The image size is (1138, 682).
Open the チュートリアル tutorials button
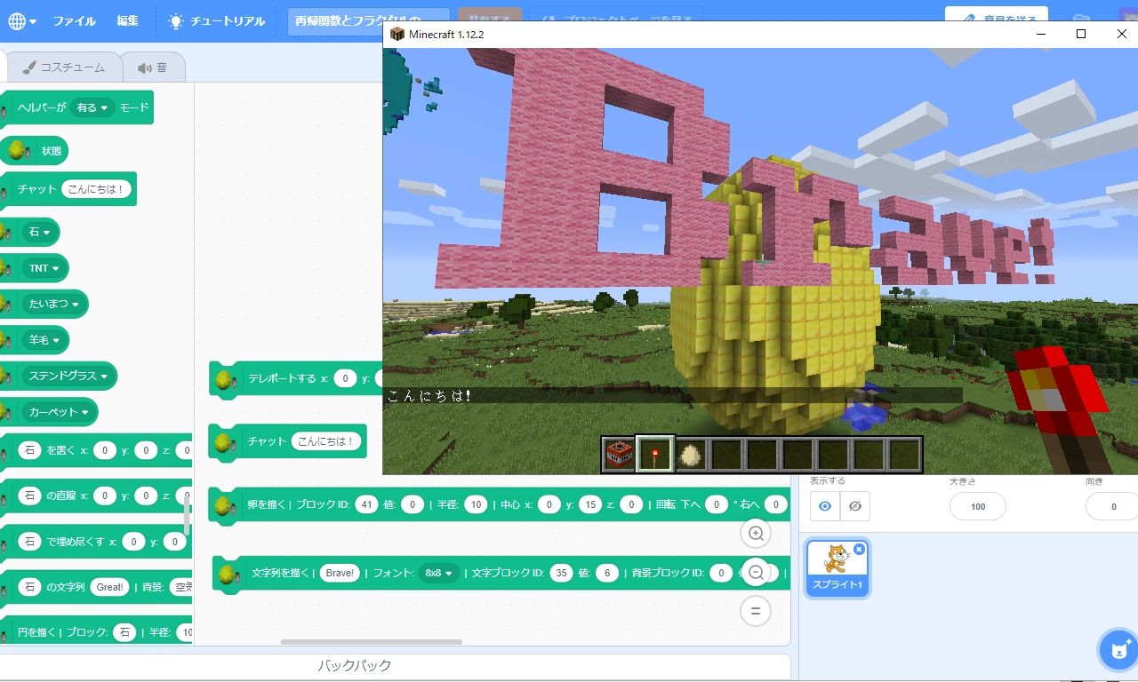click(216, 21)
